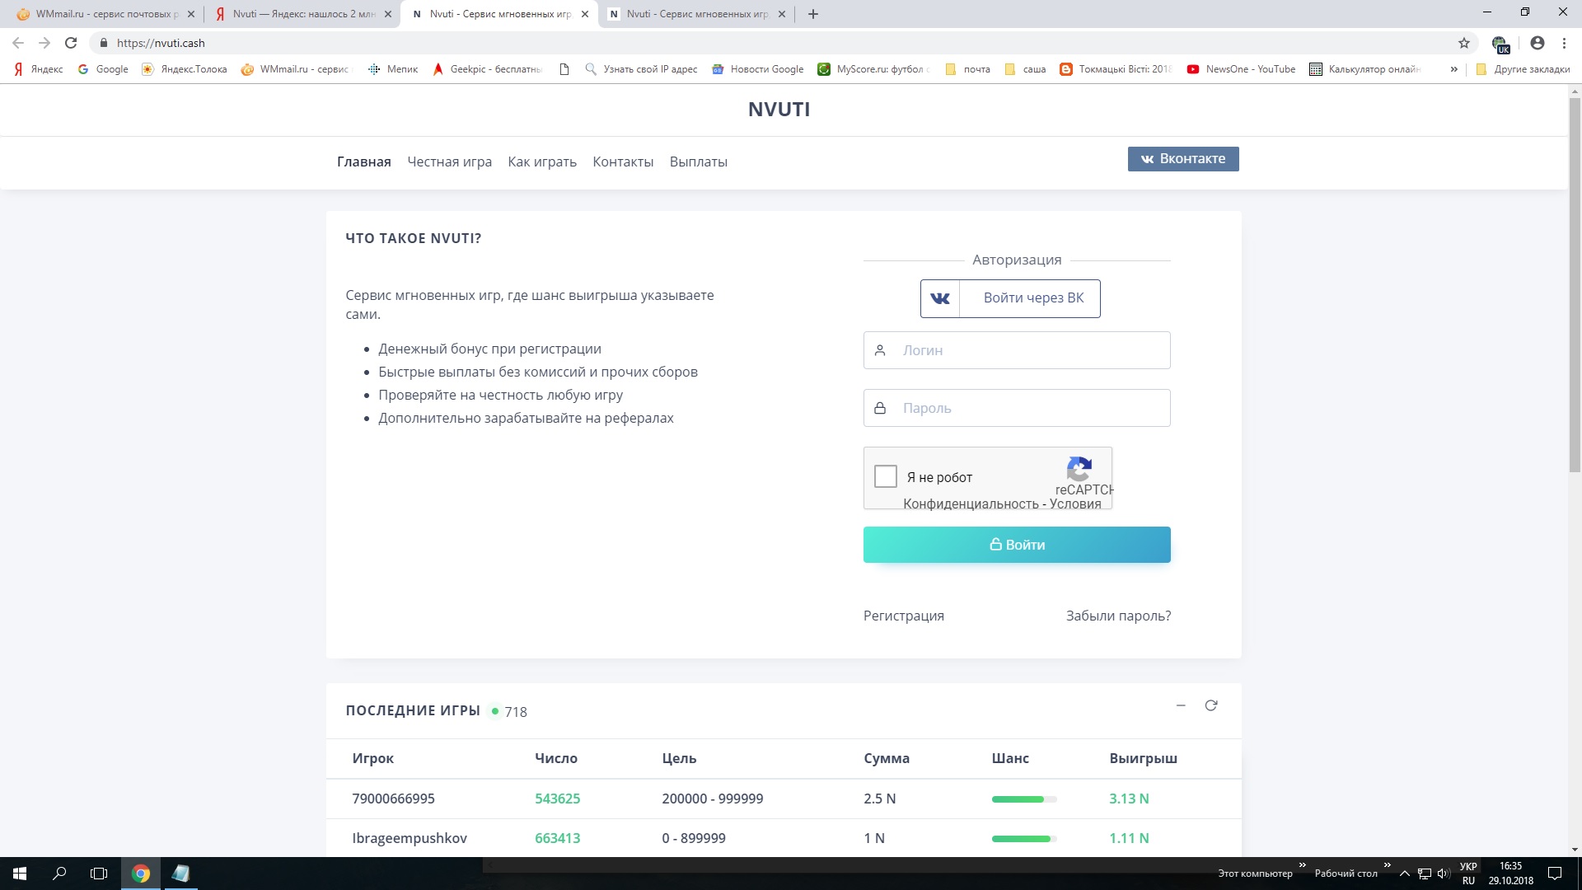Bookmark this page with the star icon
This screenshot has height=890, width=1582.
pos(1464,43)
